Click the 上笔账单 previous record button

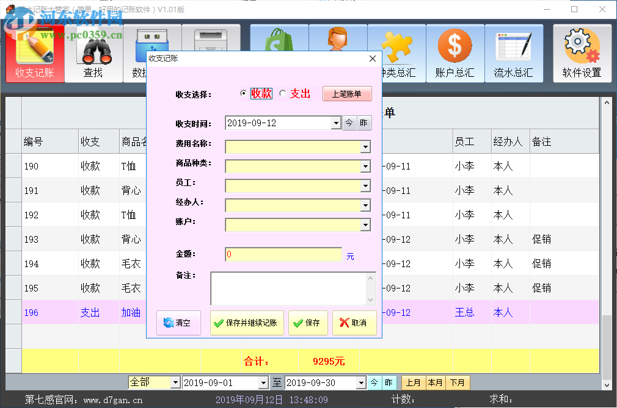click(347, 94)
